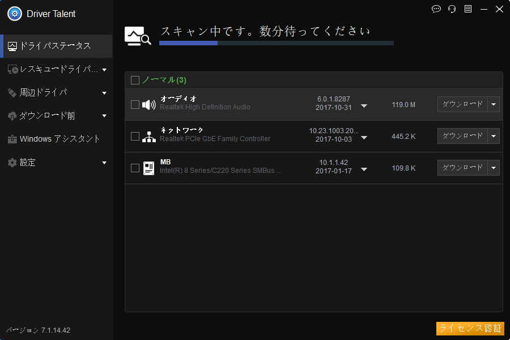Tick the ノーマル(3) select-all checkbox
This screenshot has height=340, width=510.
coord(135,80)
